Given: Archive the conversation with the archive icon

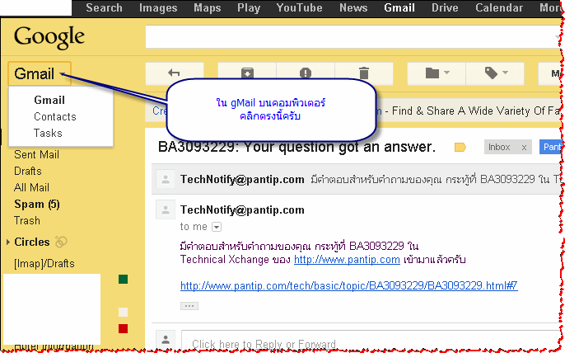Looking at the screenshot, I should (x=247, y=73).
